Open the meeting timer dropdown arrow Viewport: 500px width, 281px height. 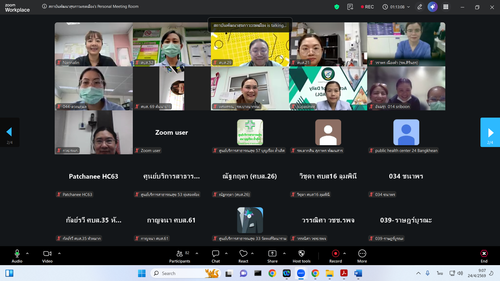click(x=409, y=7)
